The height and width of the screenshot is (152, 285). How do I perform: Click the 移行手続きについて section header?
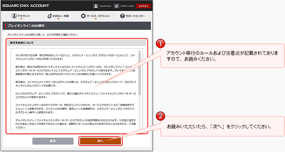[77, 43]
